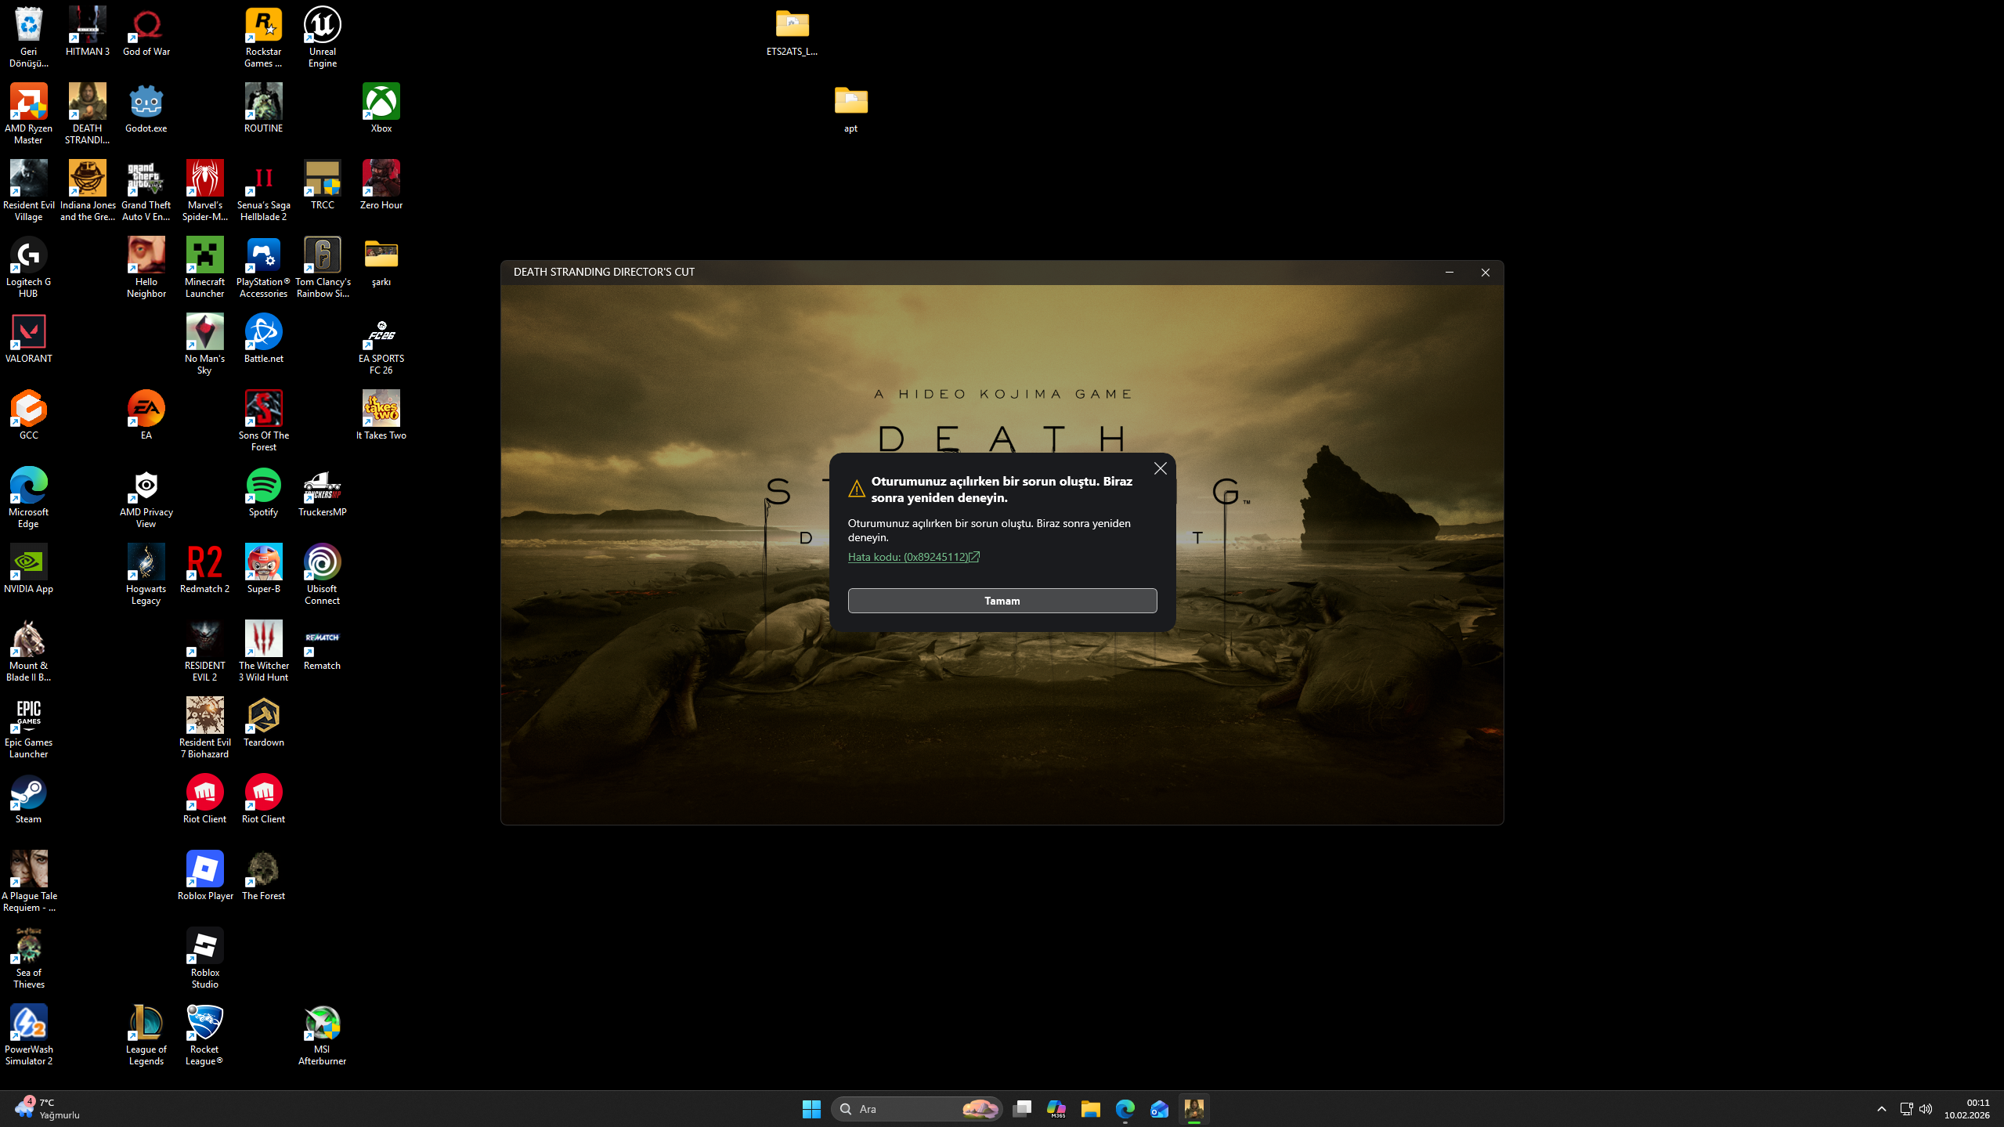
Task: Select the Ubisoft Connect icon
Action: tap(323, 575)
